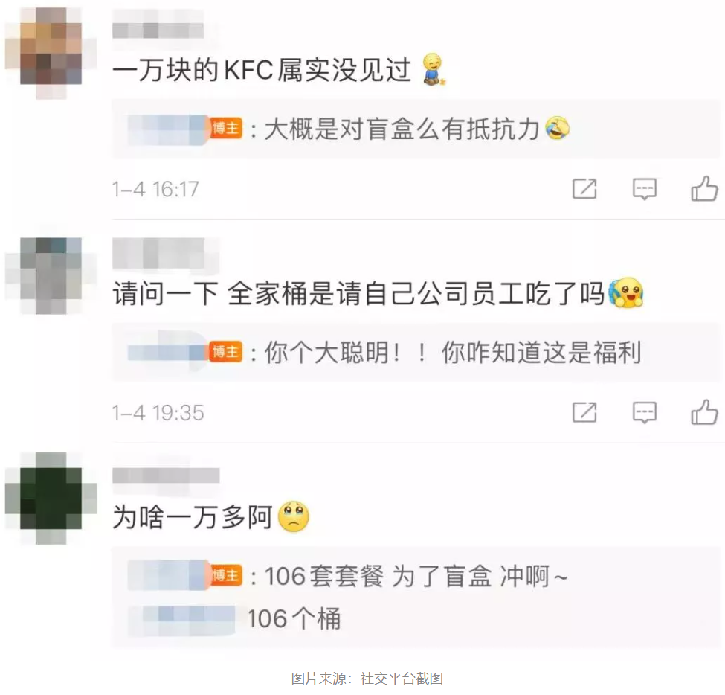This screenshot has width=725, height=695.
Task: Open the third commenter's blurred username
Action: point(166,475)
